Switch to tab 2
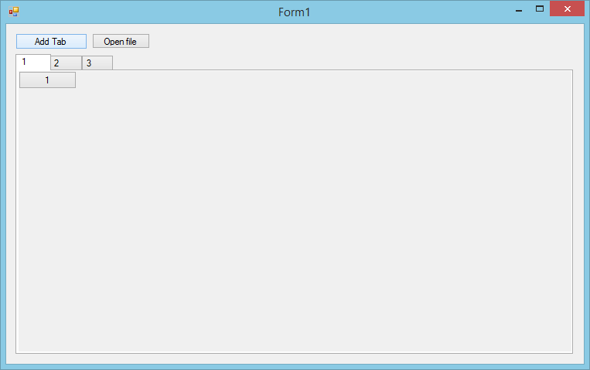 click(67, 63)
